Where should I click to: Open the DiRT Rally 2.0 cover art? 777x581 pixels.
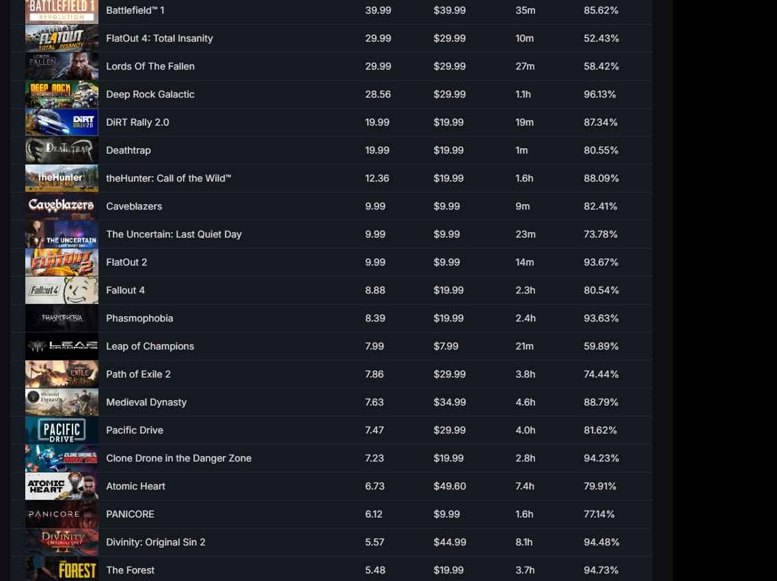[62, 122]
